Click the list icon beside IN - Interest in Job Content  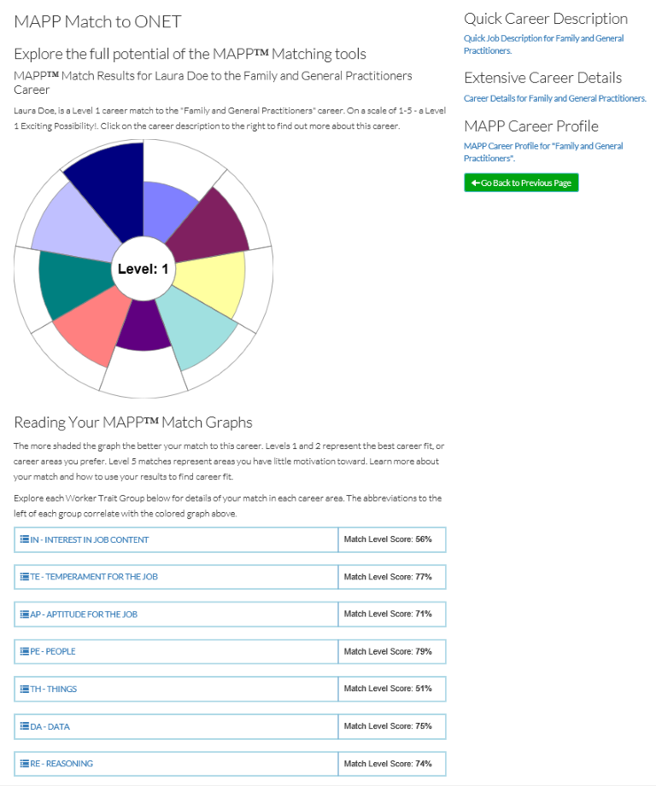click(x=24, y=539)
